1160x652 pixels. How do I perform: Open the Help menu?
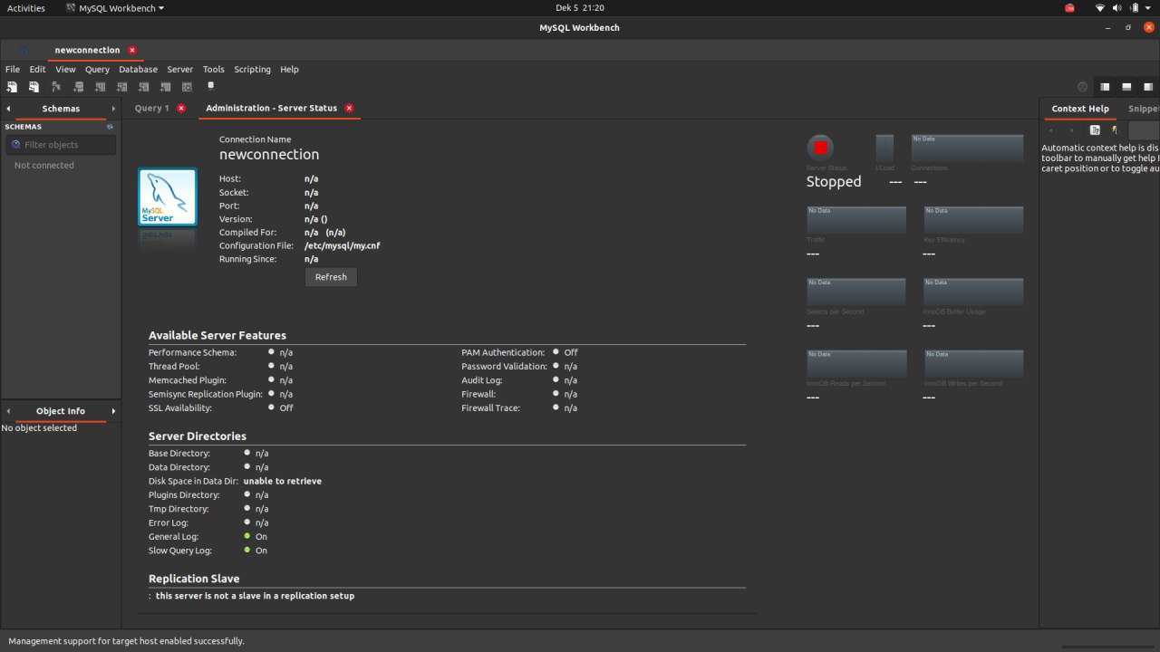point(289,69)
